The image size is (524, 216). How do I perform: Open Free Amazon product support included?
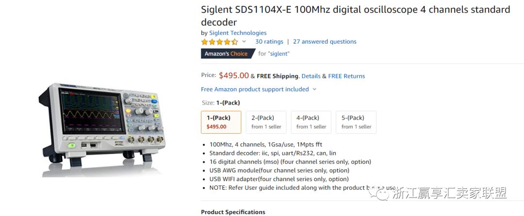(255, 89)
